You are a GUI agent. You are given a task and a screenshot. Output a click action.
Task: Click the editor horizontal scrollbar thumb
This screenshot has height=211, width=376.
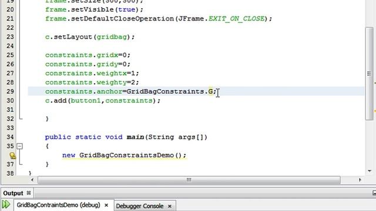point(189,180)
